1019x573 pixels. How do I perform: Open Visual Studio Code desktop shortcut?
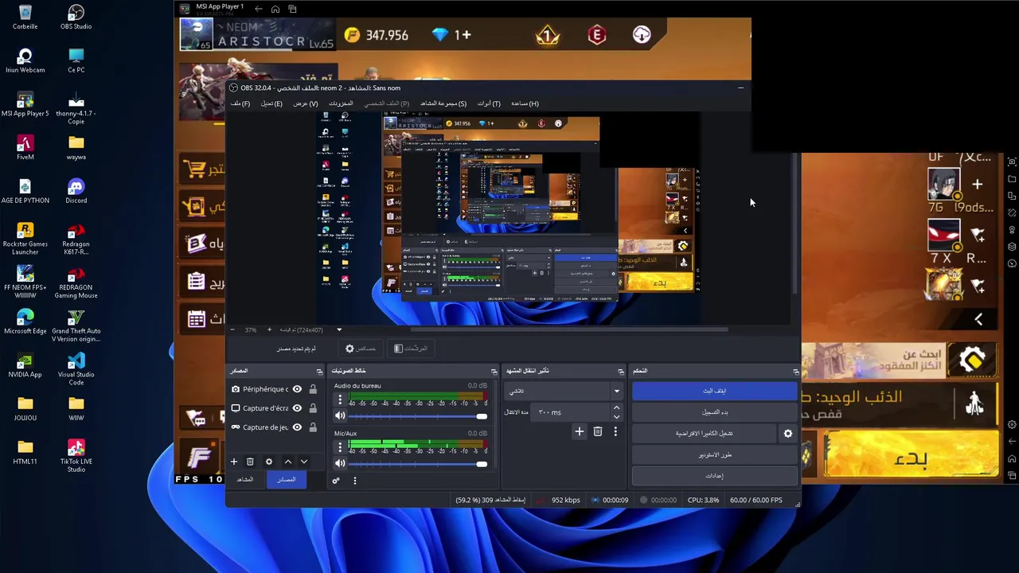point(76,368)
